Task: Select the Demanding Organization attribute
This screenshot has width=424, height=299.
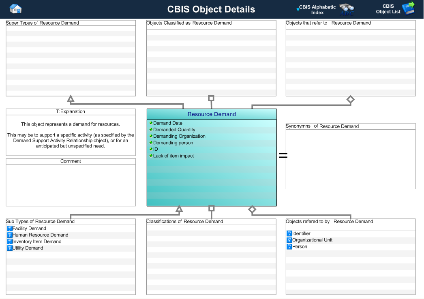Action: pyautogui.click(x=179, y=136)
